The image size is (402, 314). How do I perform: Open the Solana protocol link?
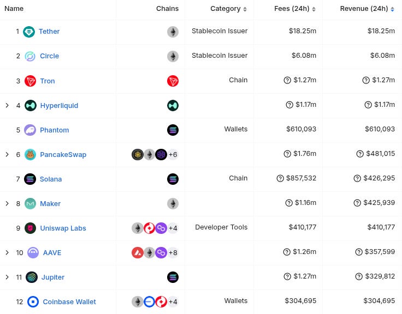[51, 179]
